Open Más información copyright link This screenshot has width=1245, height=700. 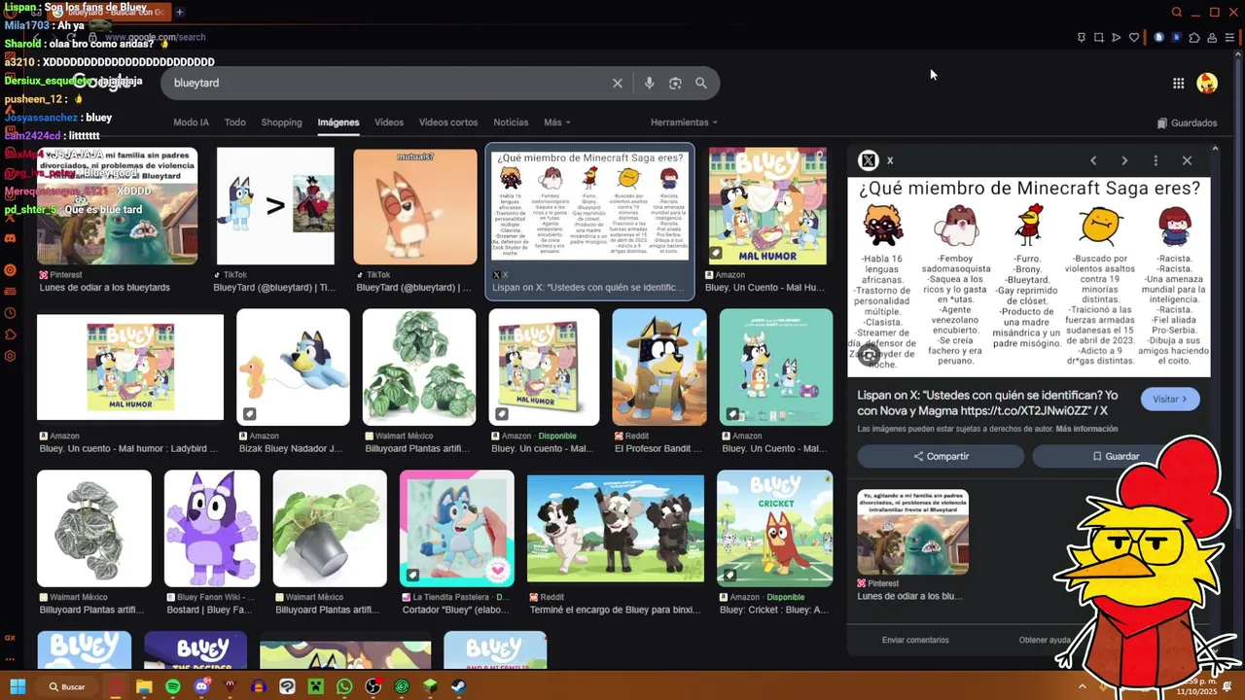tap(1086, 429)
